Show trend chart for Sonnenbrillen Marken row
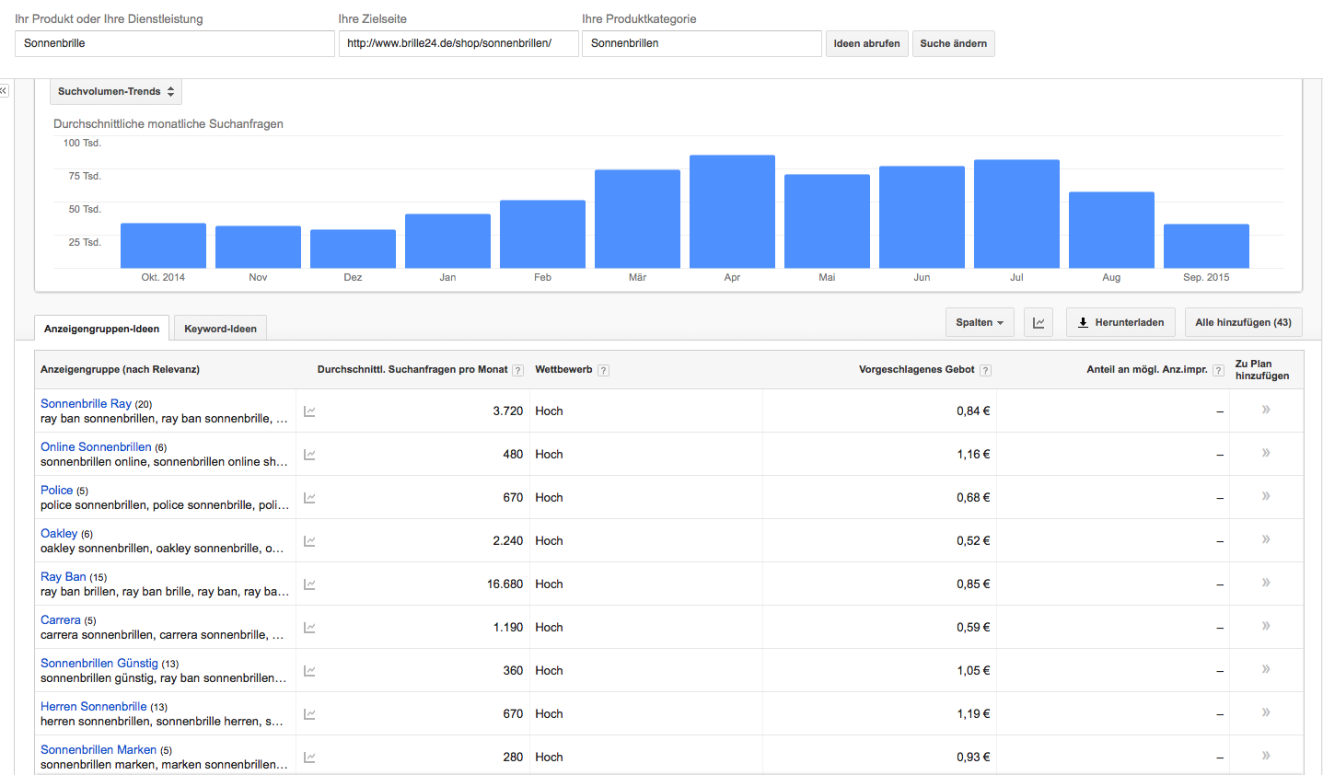 (309, 758)
